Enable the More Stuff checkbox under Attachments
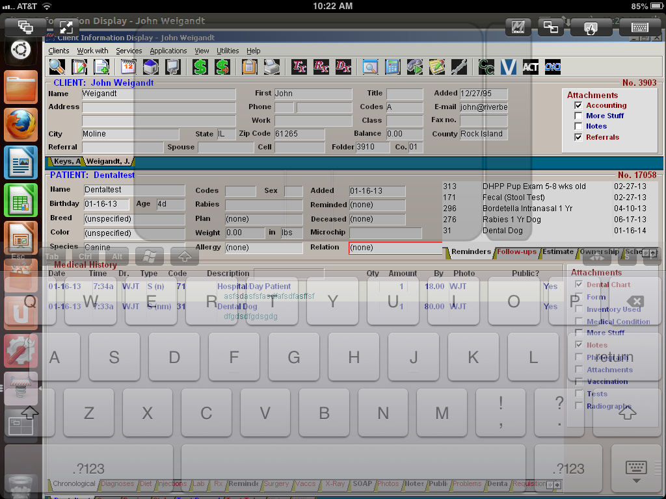 (578, 115)
